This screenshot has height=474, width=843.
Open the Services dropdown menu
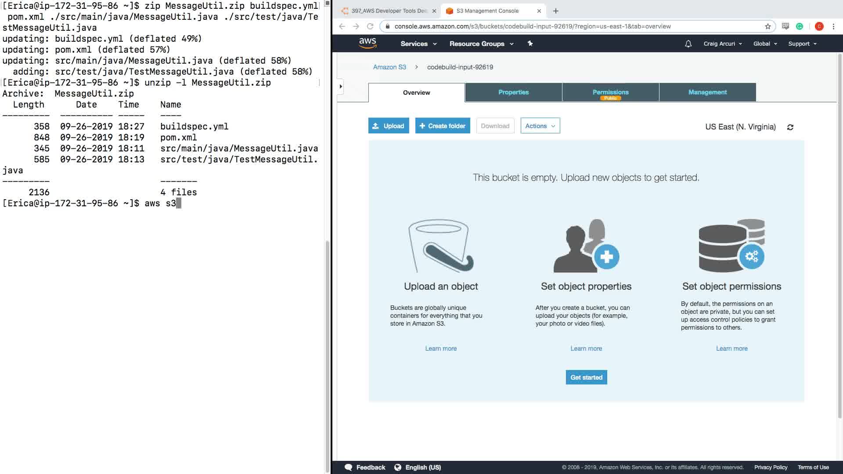418,43
